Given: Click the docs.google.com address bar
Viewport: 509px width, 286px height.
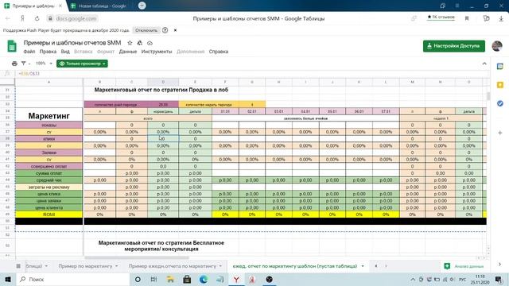Looking at the screenshot, I should pos(76,18).
